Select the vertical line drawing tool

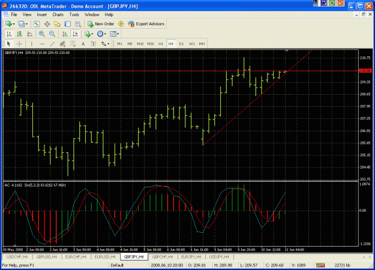coord(31,44)
